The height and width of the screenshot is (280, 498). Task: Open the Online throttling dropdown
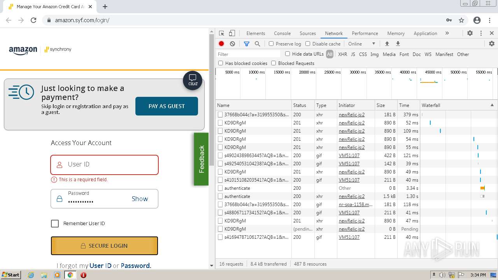[362, 44]
